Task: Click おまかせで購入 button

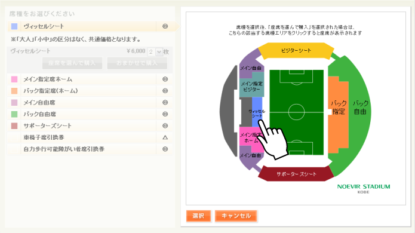Action: point(137,63)
